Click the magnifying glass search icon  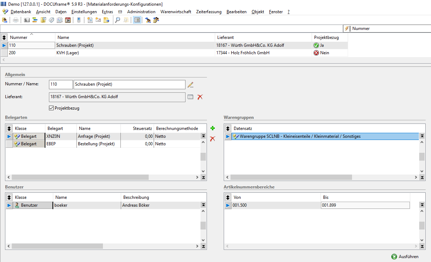pos(118,20)
